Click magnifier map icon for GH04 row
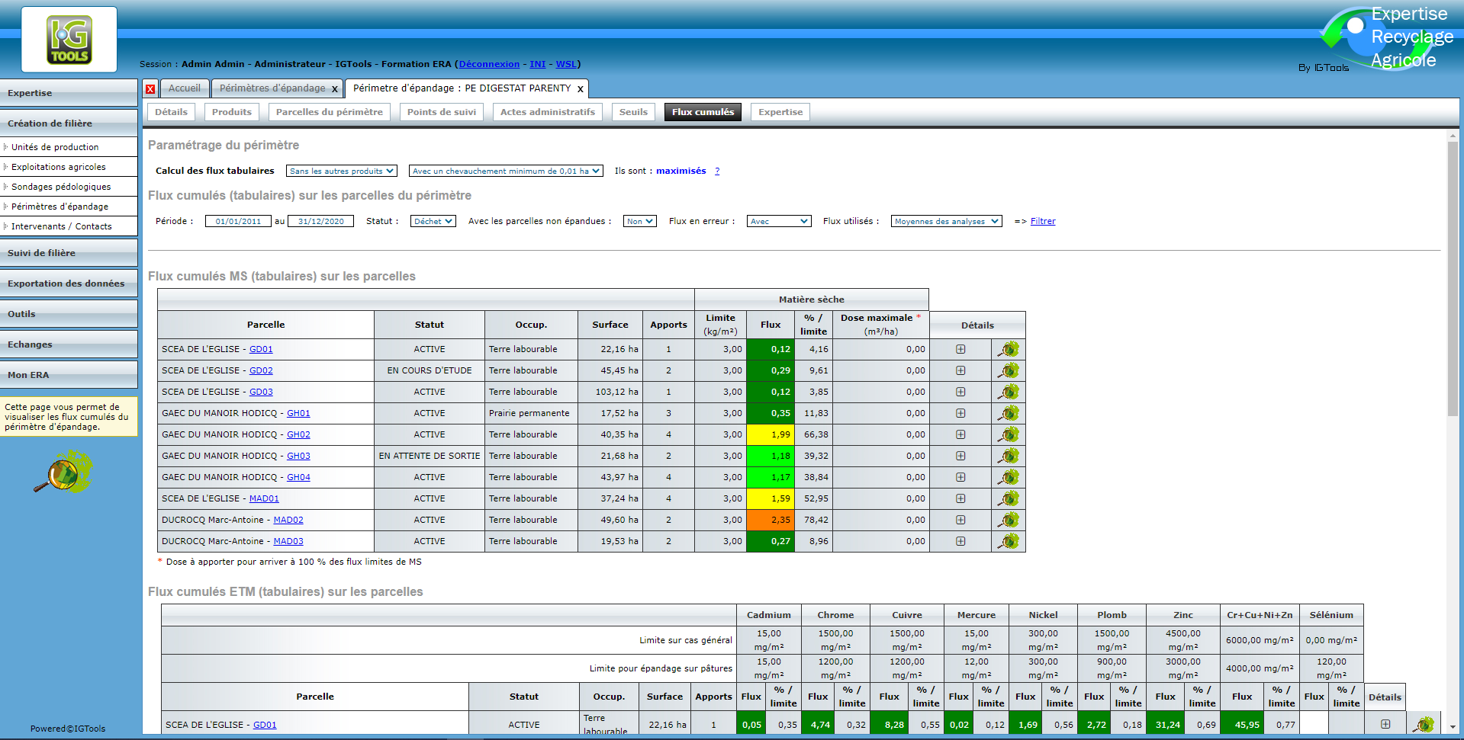Image resolution: width=1464 pixels, height=740 pixels. pyautogui.click(x=1009, y=477)
